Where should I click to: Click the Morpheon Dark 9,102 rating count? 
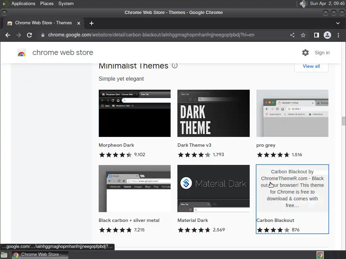140,154
